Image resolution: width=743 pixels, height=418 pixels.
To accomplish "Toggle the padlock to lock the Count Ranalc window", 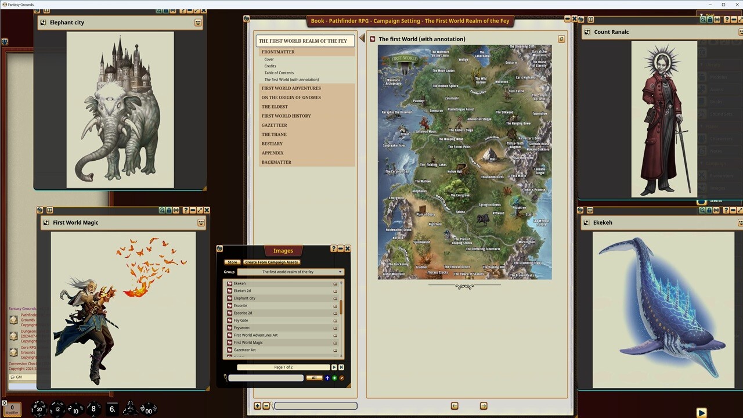I will [x=710, y=19].
